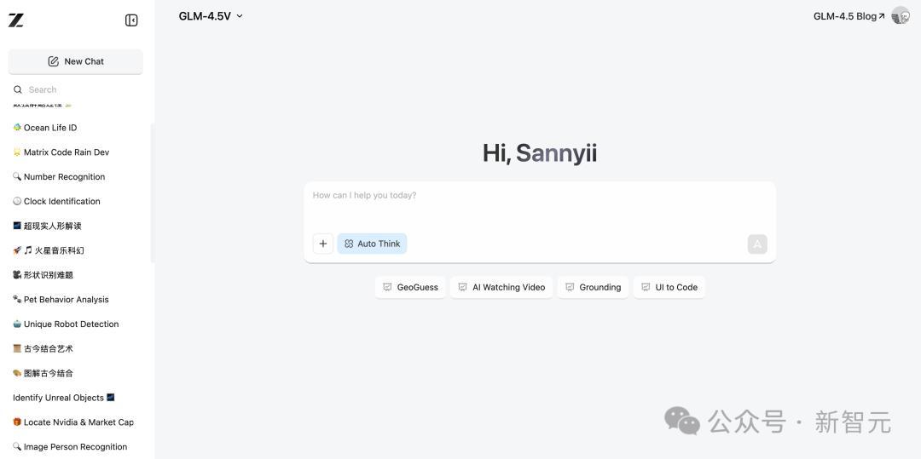Open the GLM-4.5 Blog link
Viewport: 921px width, 459px height.
[x=849, y=16]
